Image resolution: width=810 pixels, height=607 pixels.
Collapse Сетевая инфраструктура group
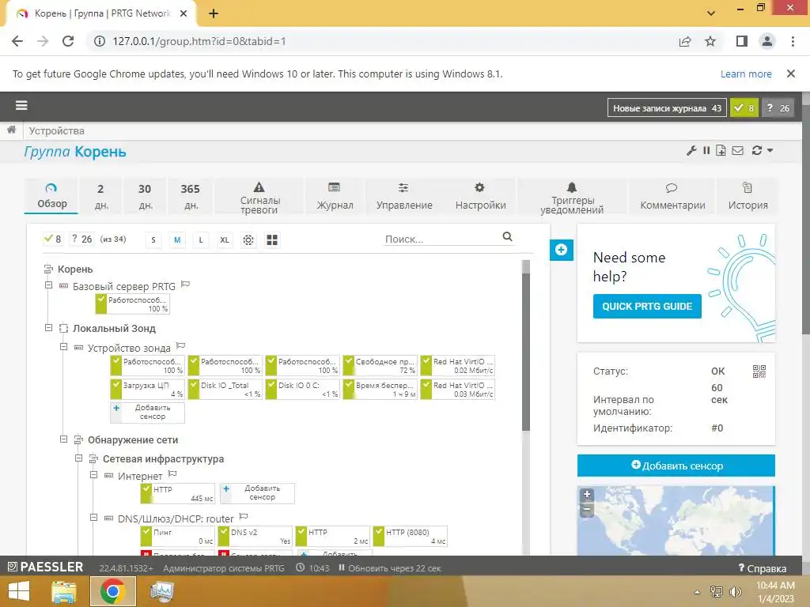[x=78, y=458]
